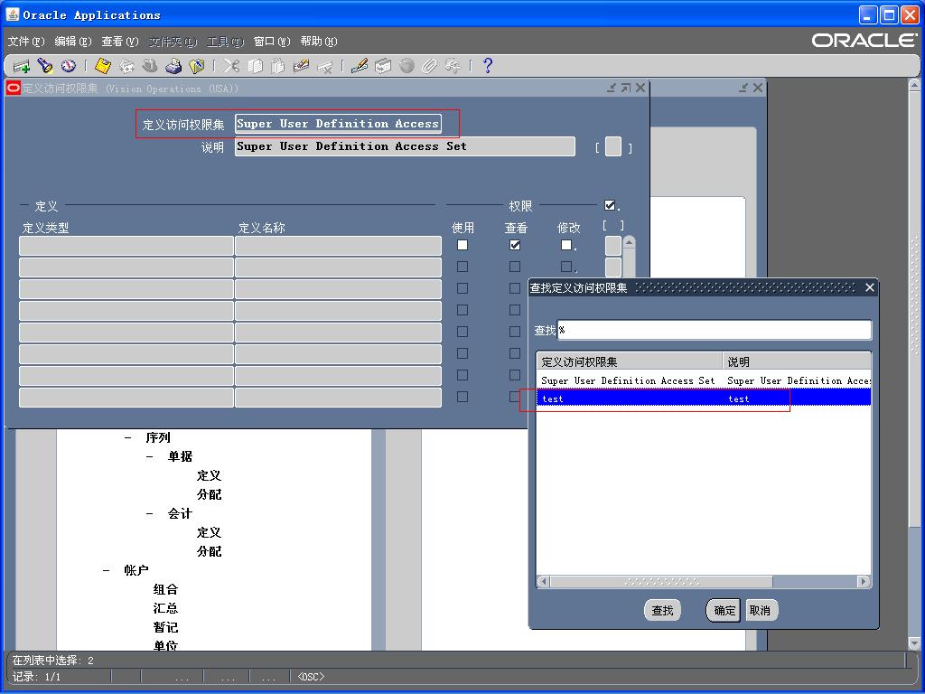Open Attachments with the paperclip icon
The height and width of the screenshot is (694, 925).
pos(429,66)
